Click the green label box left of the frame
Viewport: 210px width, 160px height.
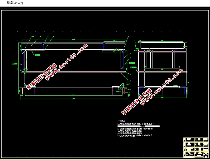[15, 64]
